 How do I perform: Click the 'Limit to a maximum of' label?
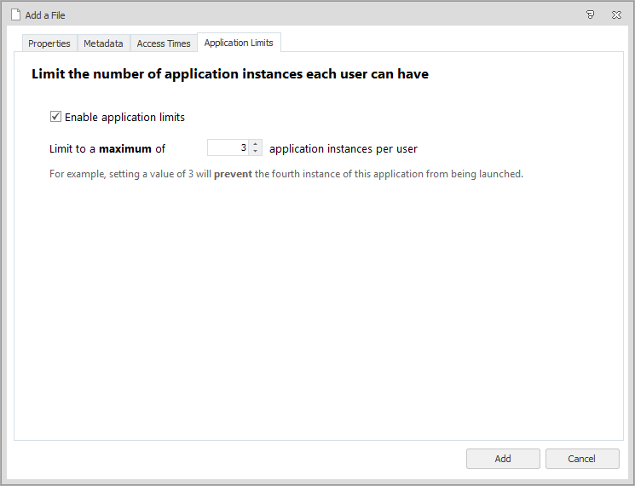point(107,148)
